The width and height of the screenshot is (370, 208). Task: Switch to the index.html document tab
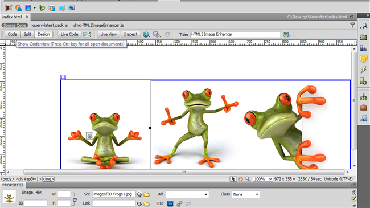(x=13, y=17)
